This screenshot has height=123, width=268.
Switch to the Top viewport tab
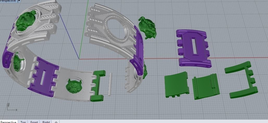[x=23, y=122]
